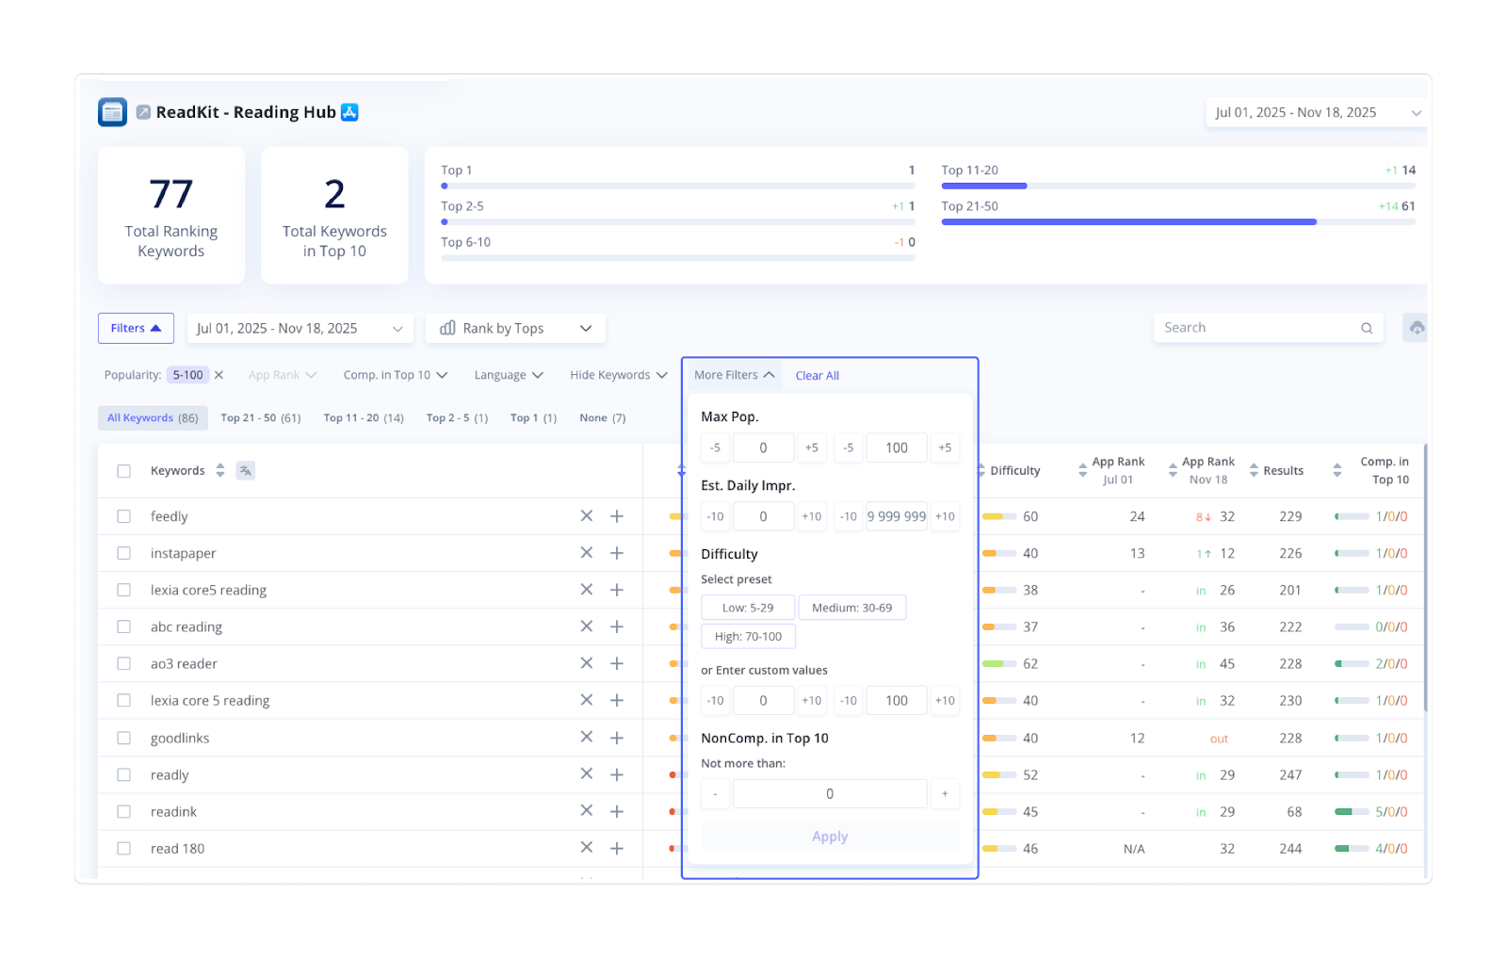This screenshot has height=960, width=1507.
Task: Click the cloud download export icon
Action: pyautogui.click(x=1416, y=328)
